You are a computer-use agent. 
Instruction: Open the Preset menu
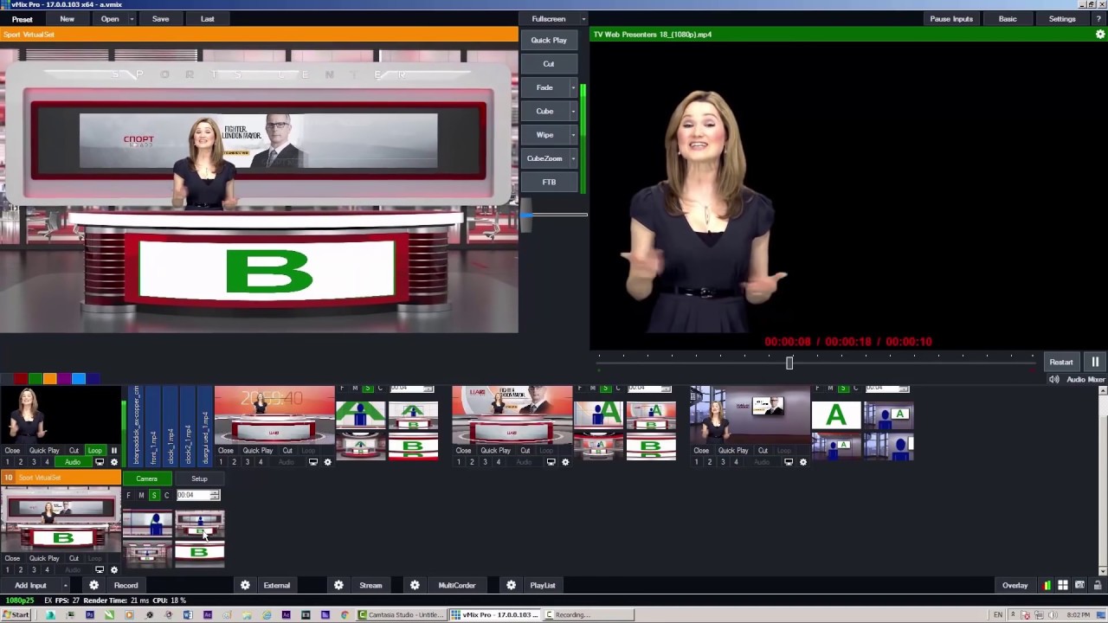point(23,19)
